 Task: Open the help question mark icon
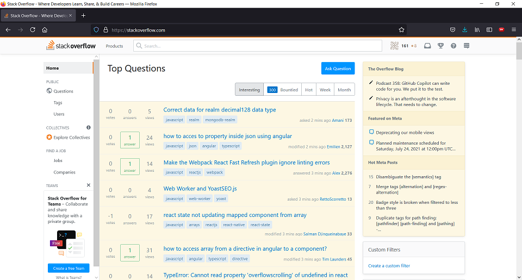coord(453,46)
